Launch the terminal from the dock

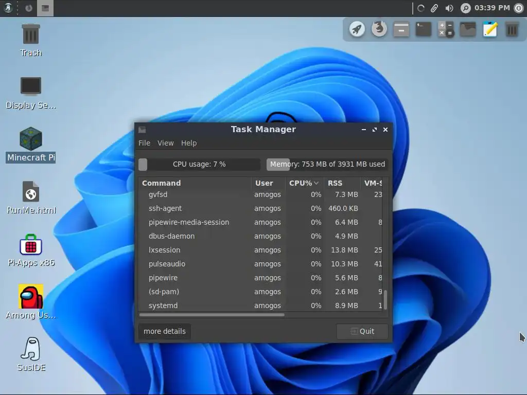pyautogui.click(x=424, y=29)
